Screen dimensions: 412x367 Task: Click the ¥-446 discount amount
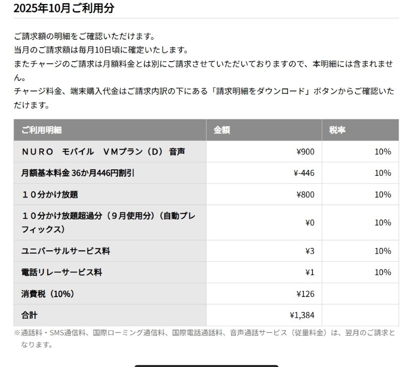click(304, 173)
